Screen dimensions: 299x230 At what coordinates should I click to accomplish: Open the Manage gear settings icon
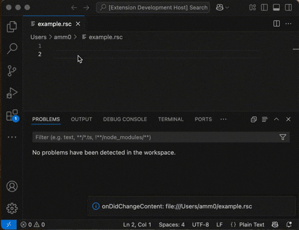point(12,208)
